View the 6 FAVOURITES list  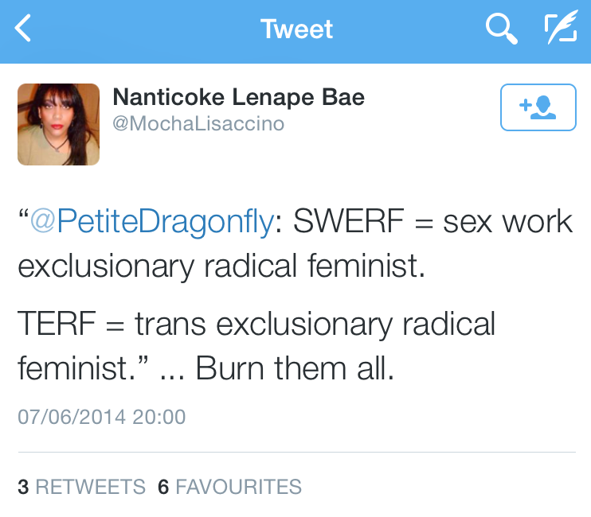point(229,487)
